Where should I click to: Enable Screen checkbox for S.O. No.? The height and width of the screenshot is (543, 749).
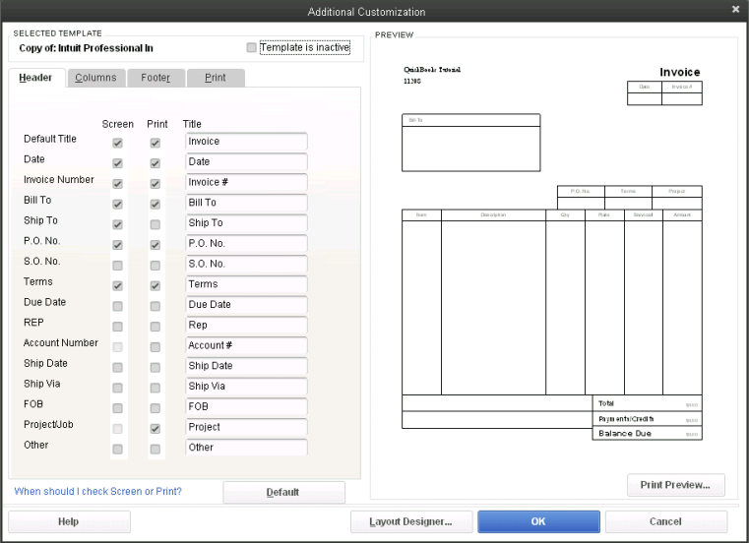click(x=117, y=266)
